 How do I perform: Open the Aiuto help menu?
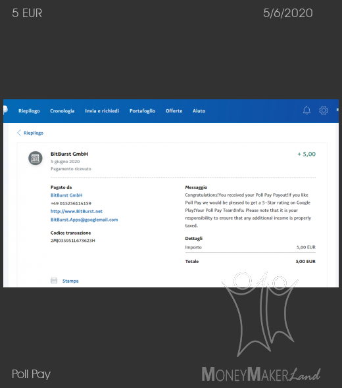pos(199,111)
